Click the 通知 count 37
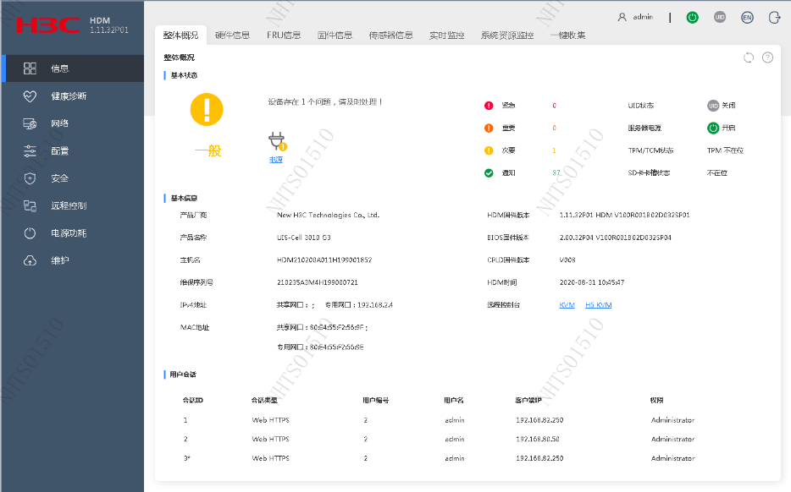Image resolution: width=791 pixels, height=492 pixels. tap(556, 172)
